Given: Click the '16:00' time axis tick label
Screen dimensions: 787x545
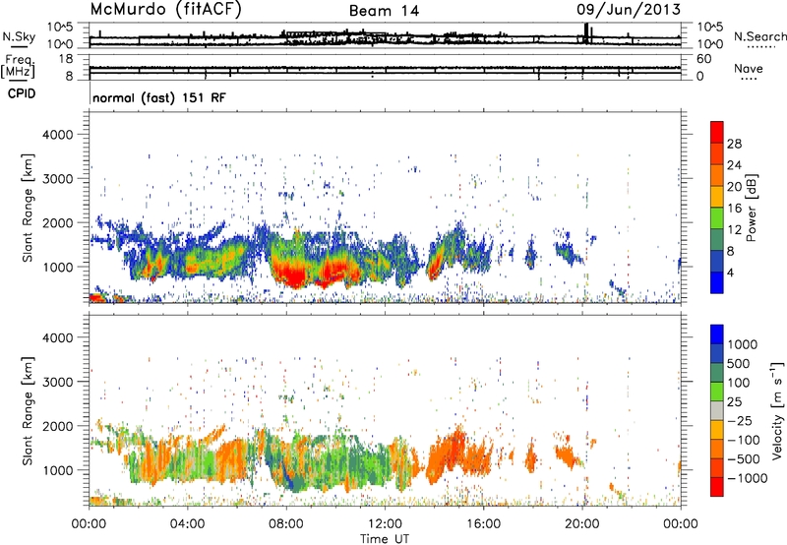Looking at the screenshot, I should pos(483,524).
